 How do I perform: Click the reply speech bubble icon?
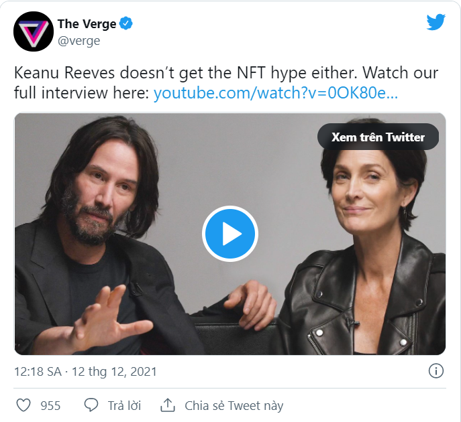click(x=91, y=405)
